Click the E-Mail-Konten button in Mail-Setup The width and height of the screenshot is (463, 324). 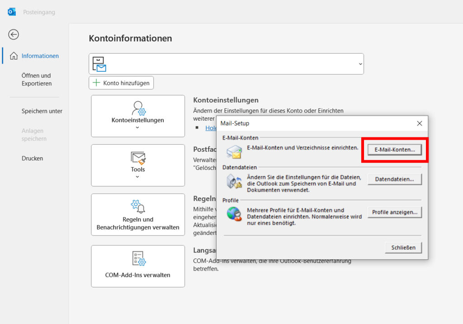click(x=394, y=150)
